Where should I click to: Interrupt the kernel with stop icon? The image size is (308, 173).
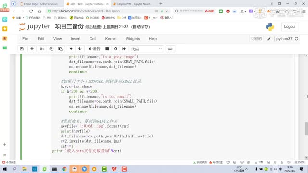pyautogui.click(x=107, y=49)
